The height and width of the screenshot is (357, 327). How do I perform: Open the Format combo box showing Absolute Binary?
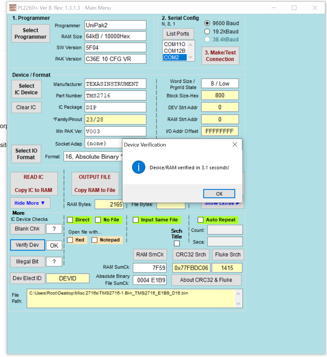94,157
